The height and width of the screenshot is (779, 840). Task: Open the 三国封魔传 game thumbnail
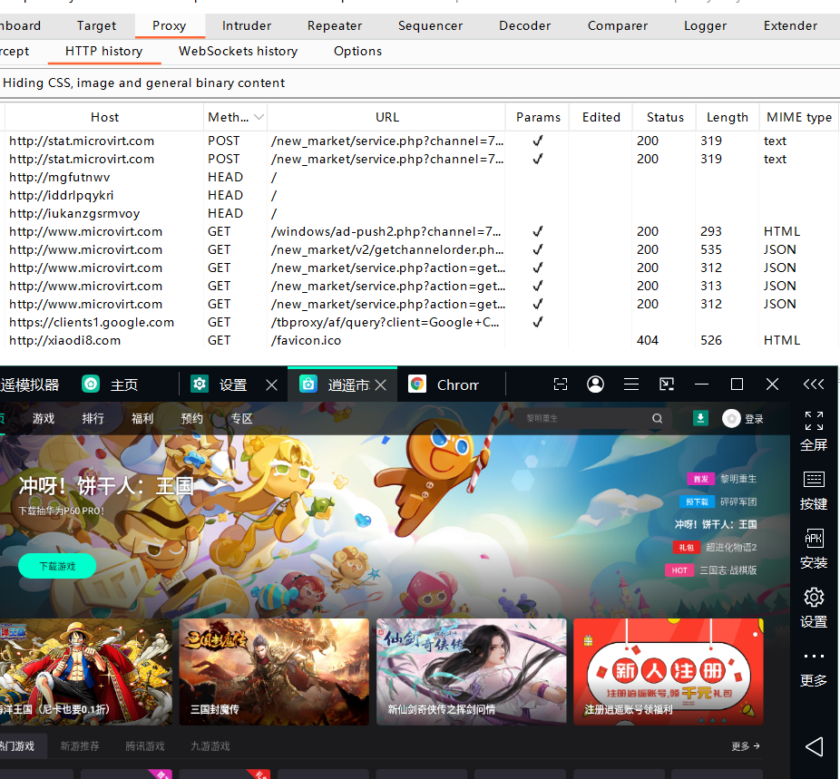click(x=274, y=672)
